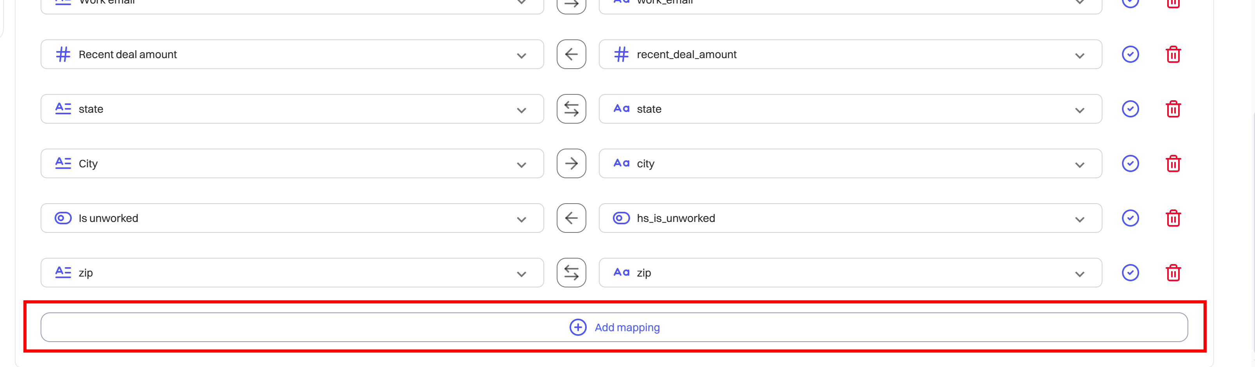Image resolution: width=1255 pixels, height=367 pixels.
Task: Change left-arrow sync direction for Is unworked
Action: (x=571, y=218)
